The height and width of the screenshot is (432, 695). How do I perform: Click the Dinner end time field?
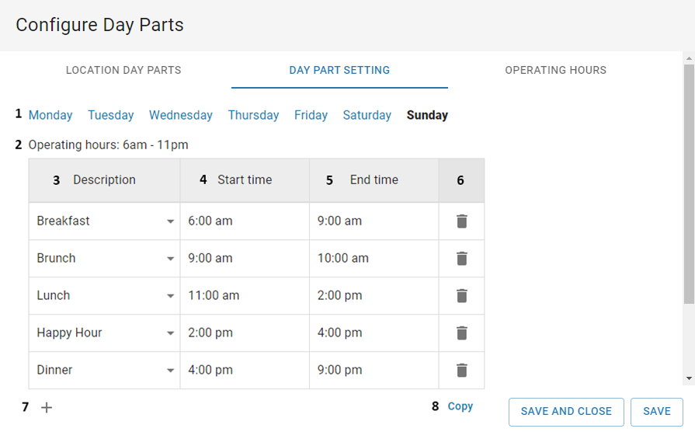click(x=373, y=371)
